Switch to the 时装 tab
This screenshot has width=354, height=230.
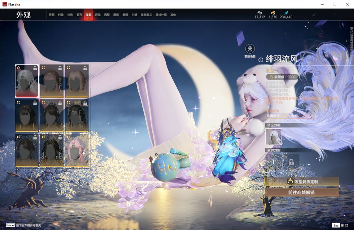tap(61, 15)
